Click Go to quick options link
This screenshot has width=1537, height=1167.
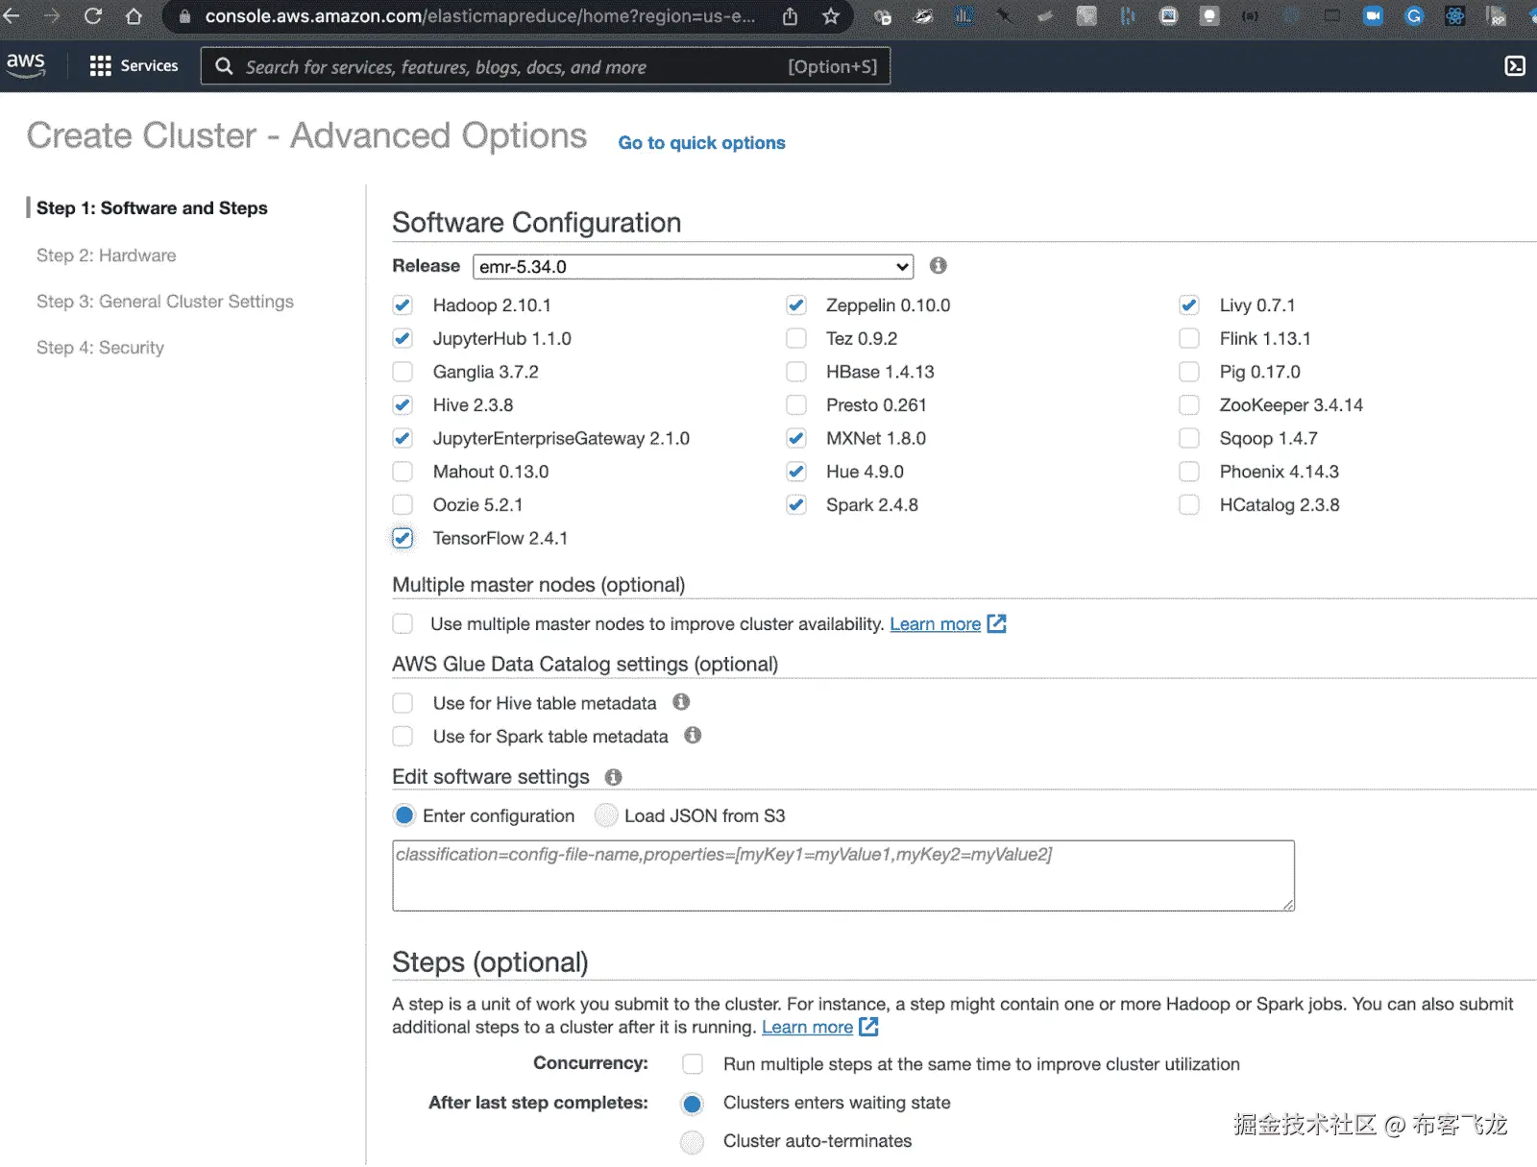tap(701, 143)
